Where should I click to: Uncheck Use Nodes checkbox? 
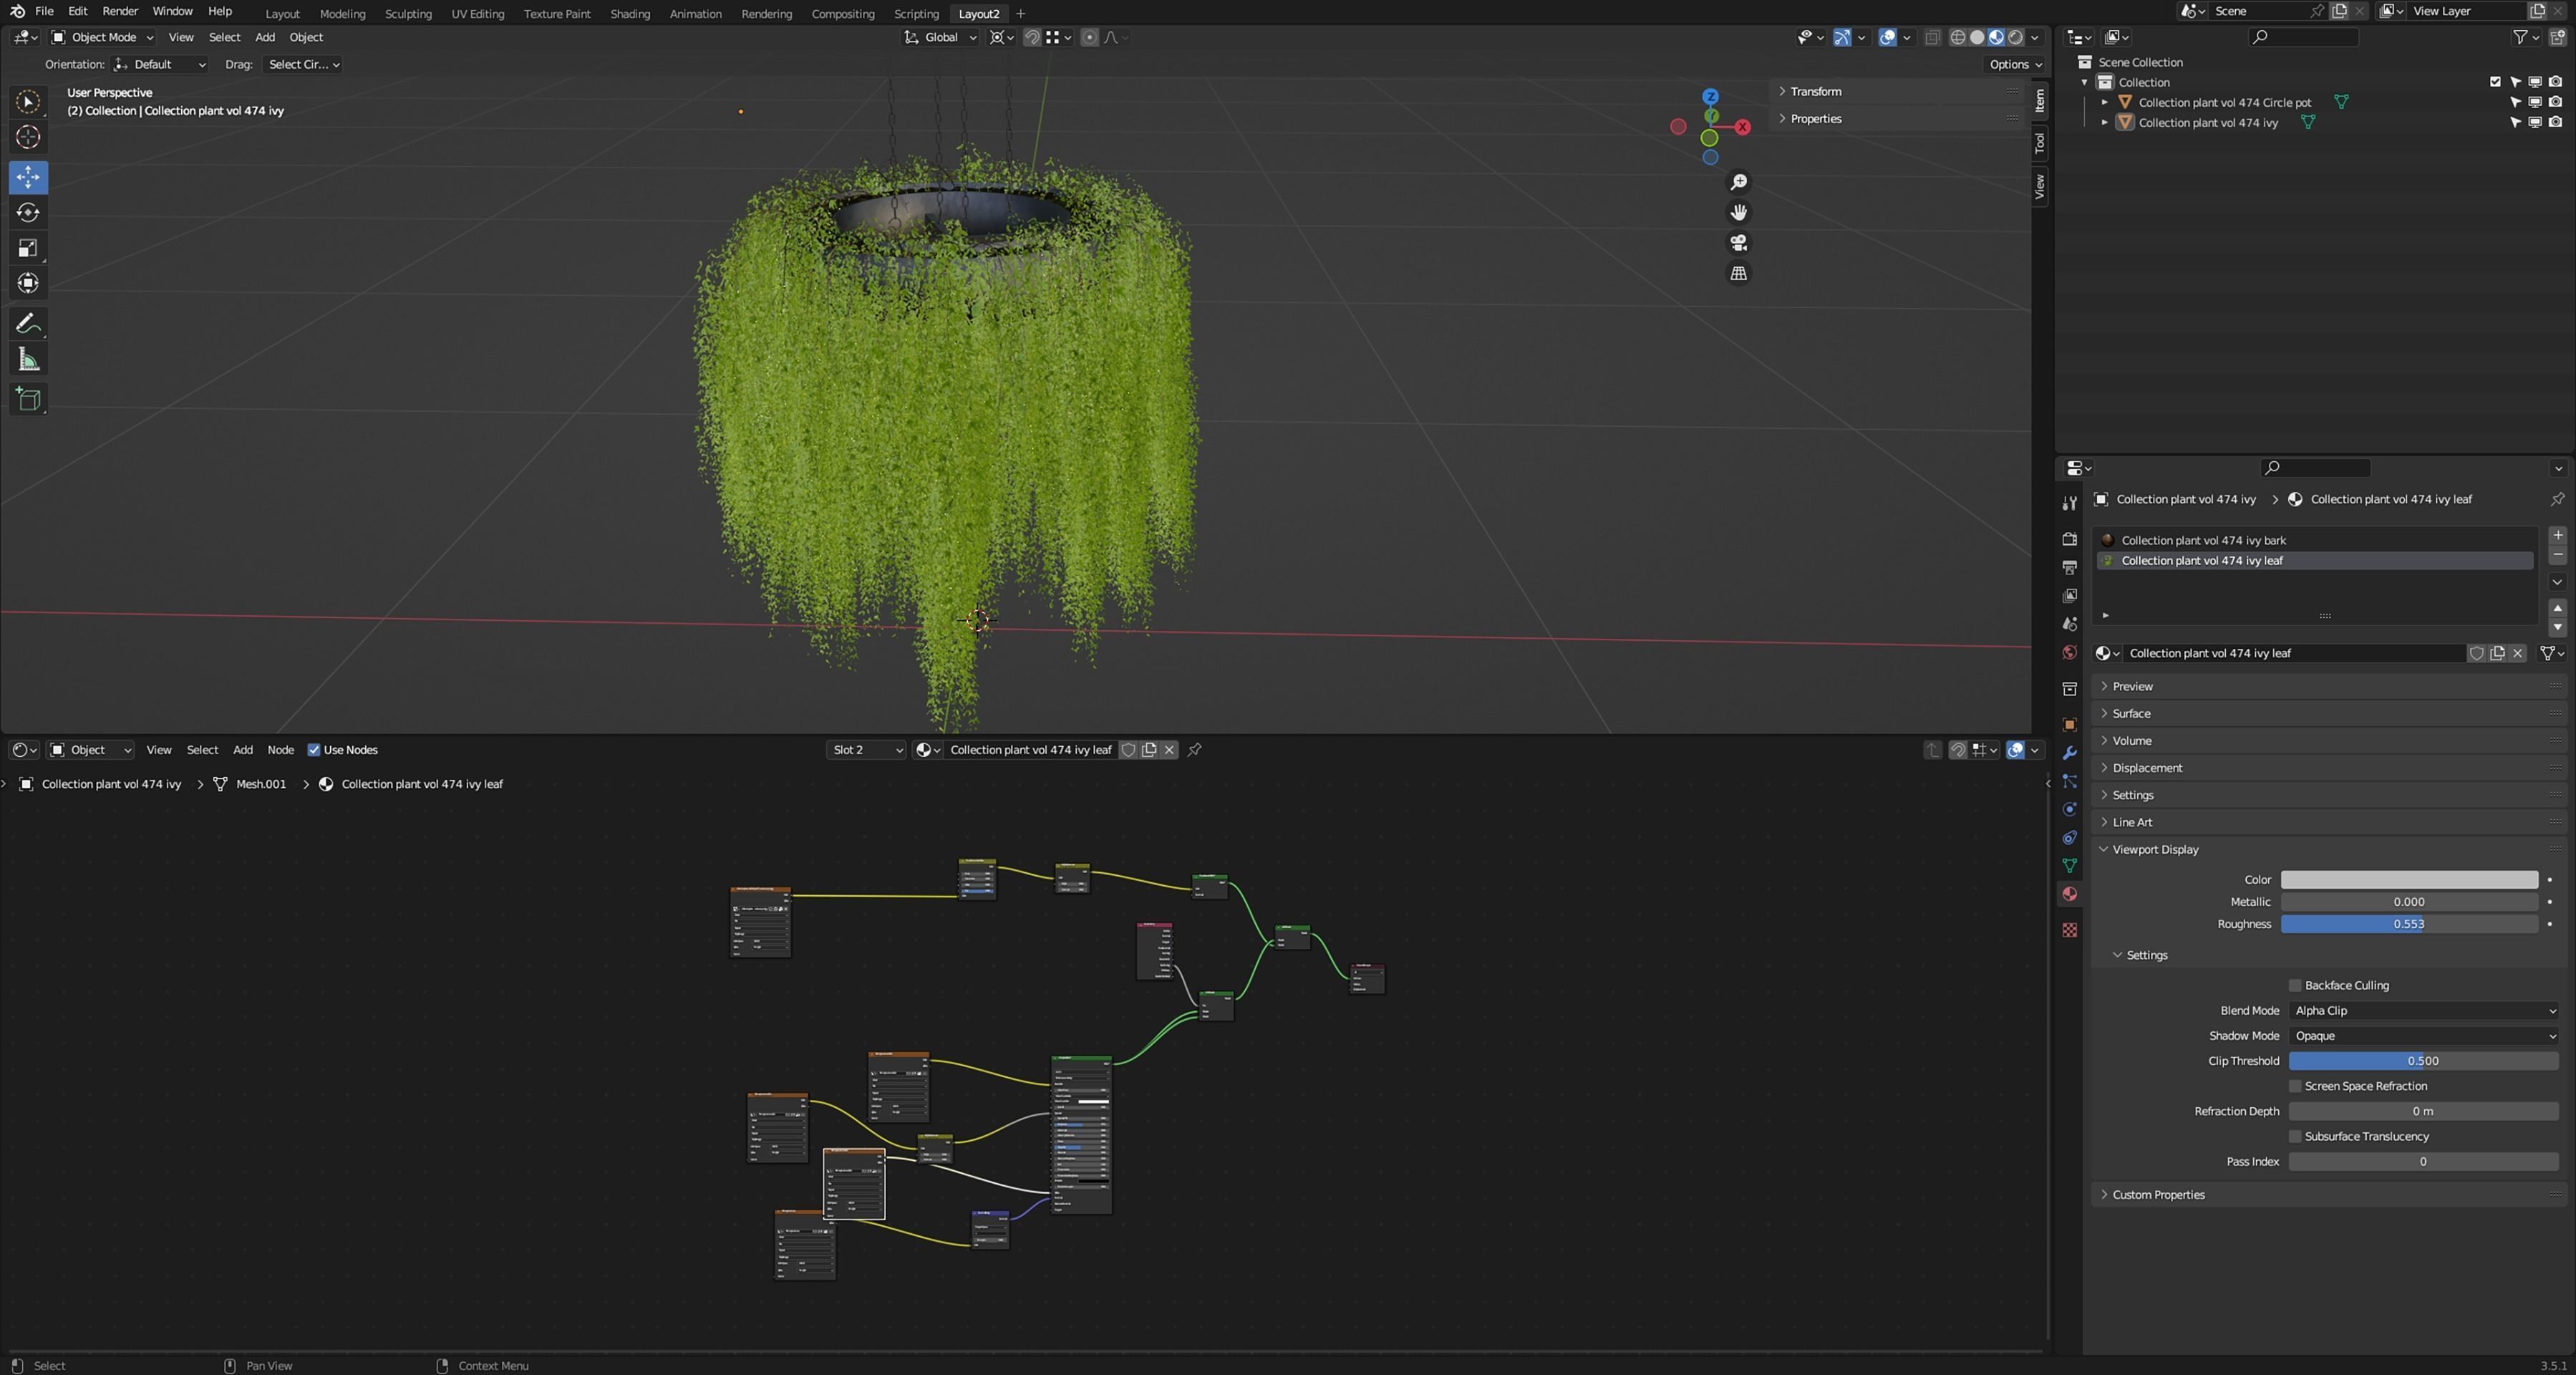point(314,749)
